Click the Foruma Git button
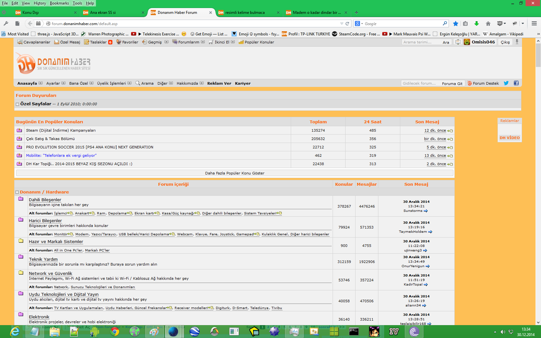This screenshot has height=338, width=541. (x=452, y=83)
